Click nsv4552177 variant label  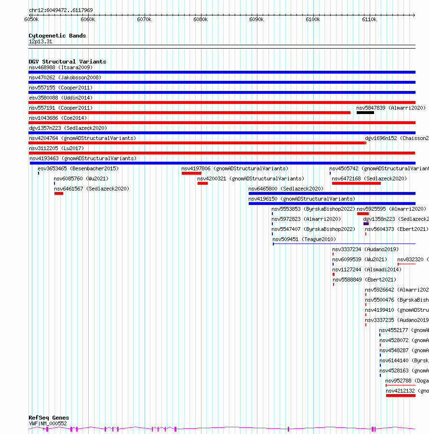click(x=404, y=330)
